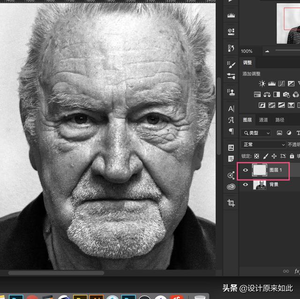Hide the 图层 1 layer with its eye icon
Screen dimensions: 300x299
(246, 170)
